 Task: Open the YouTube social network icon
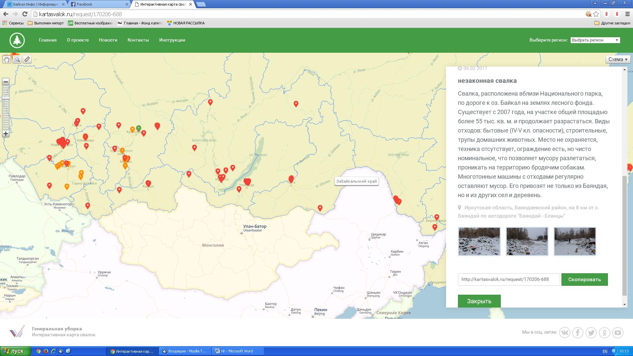618,333
